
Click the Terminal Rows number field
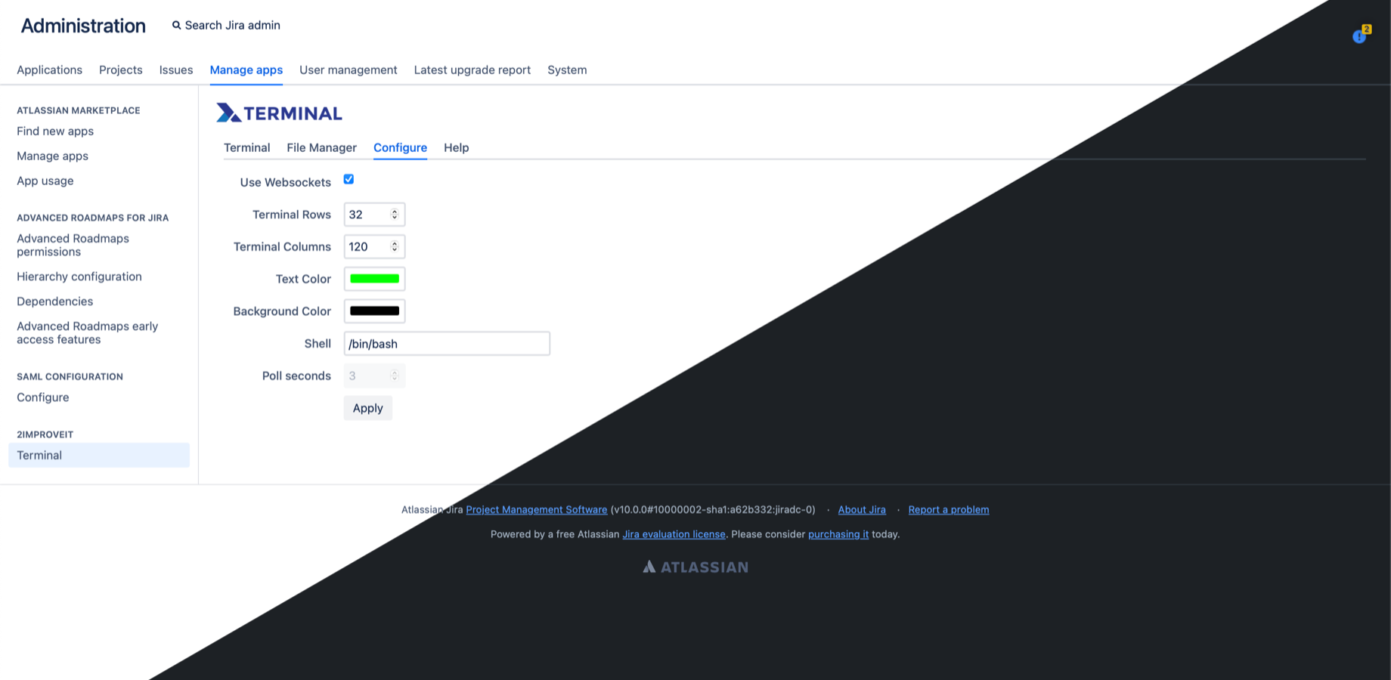tap(375, 215)
